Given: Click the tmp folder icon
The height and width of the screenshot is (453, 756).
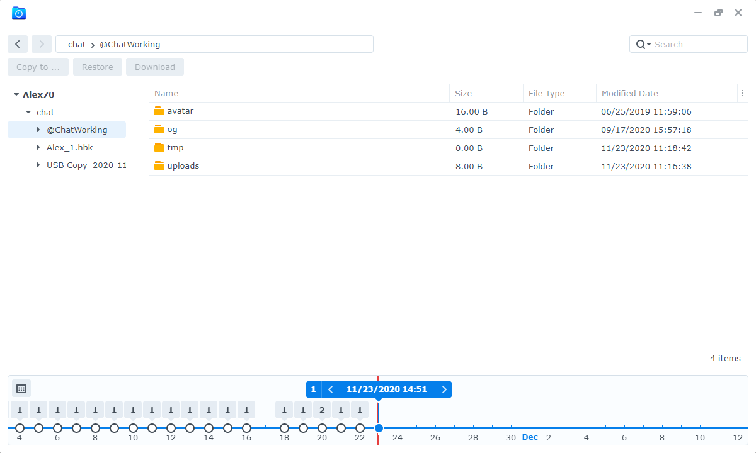Looking at the screenshot, I should [x=158, y=148].
